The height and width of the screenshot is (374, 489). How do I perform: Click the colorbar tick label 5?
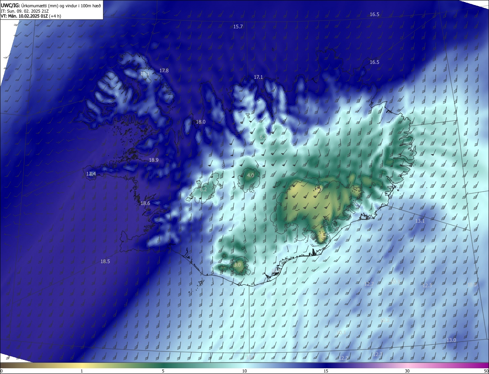[x=163, y=371]
